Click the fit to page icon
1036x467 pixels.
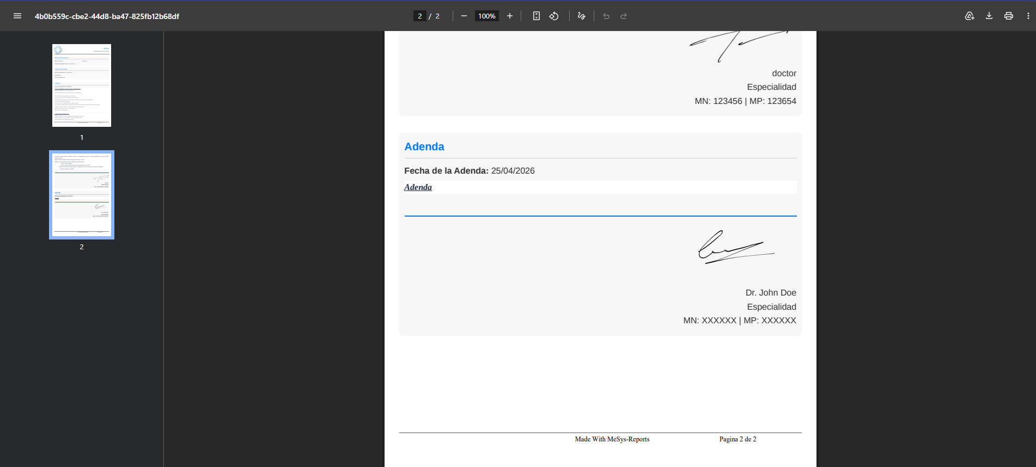(537, 16)
